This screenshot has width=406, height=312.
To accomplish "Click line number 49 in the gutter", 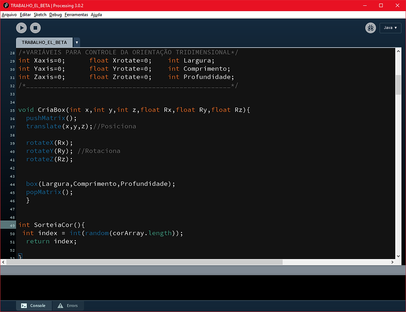I will tap(12, 226).
